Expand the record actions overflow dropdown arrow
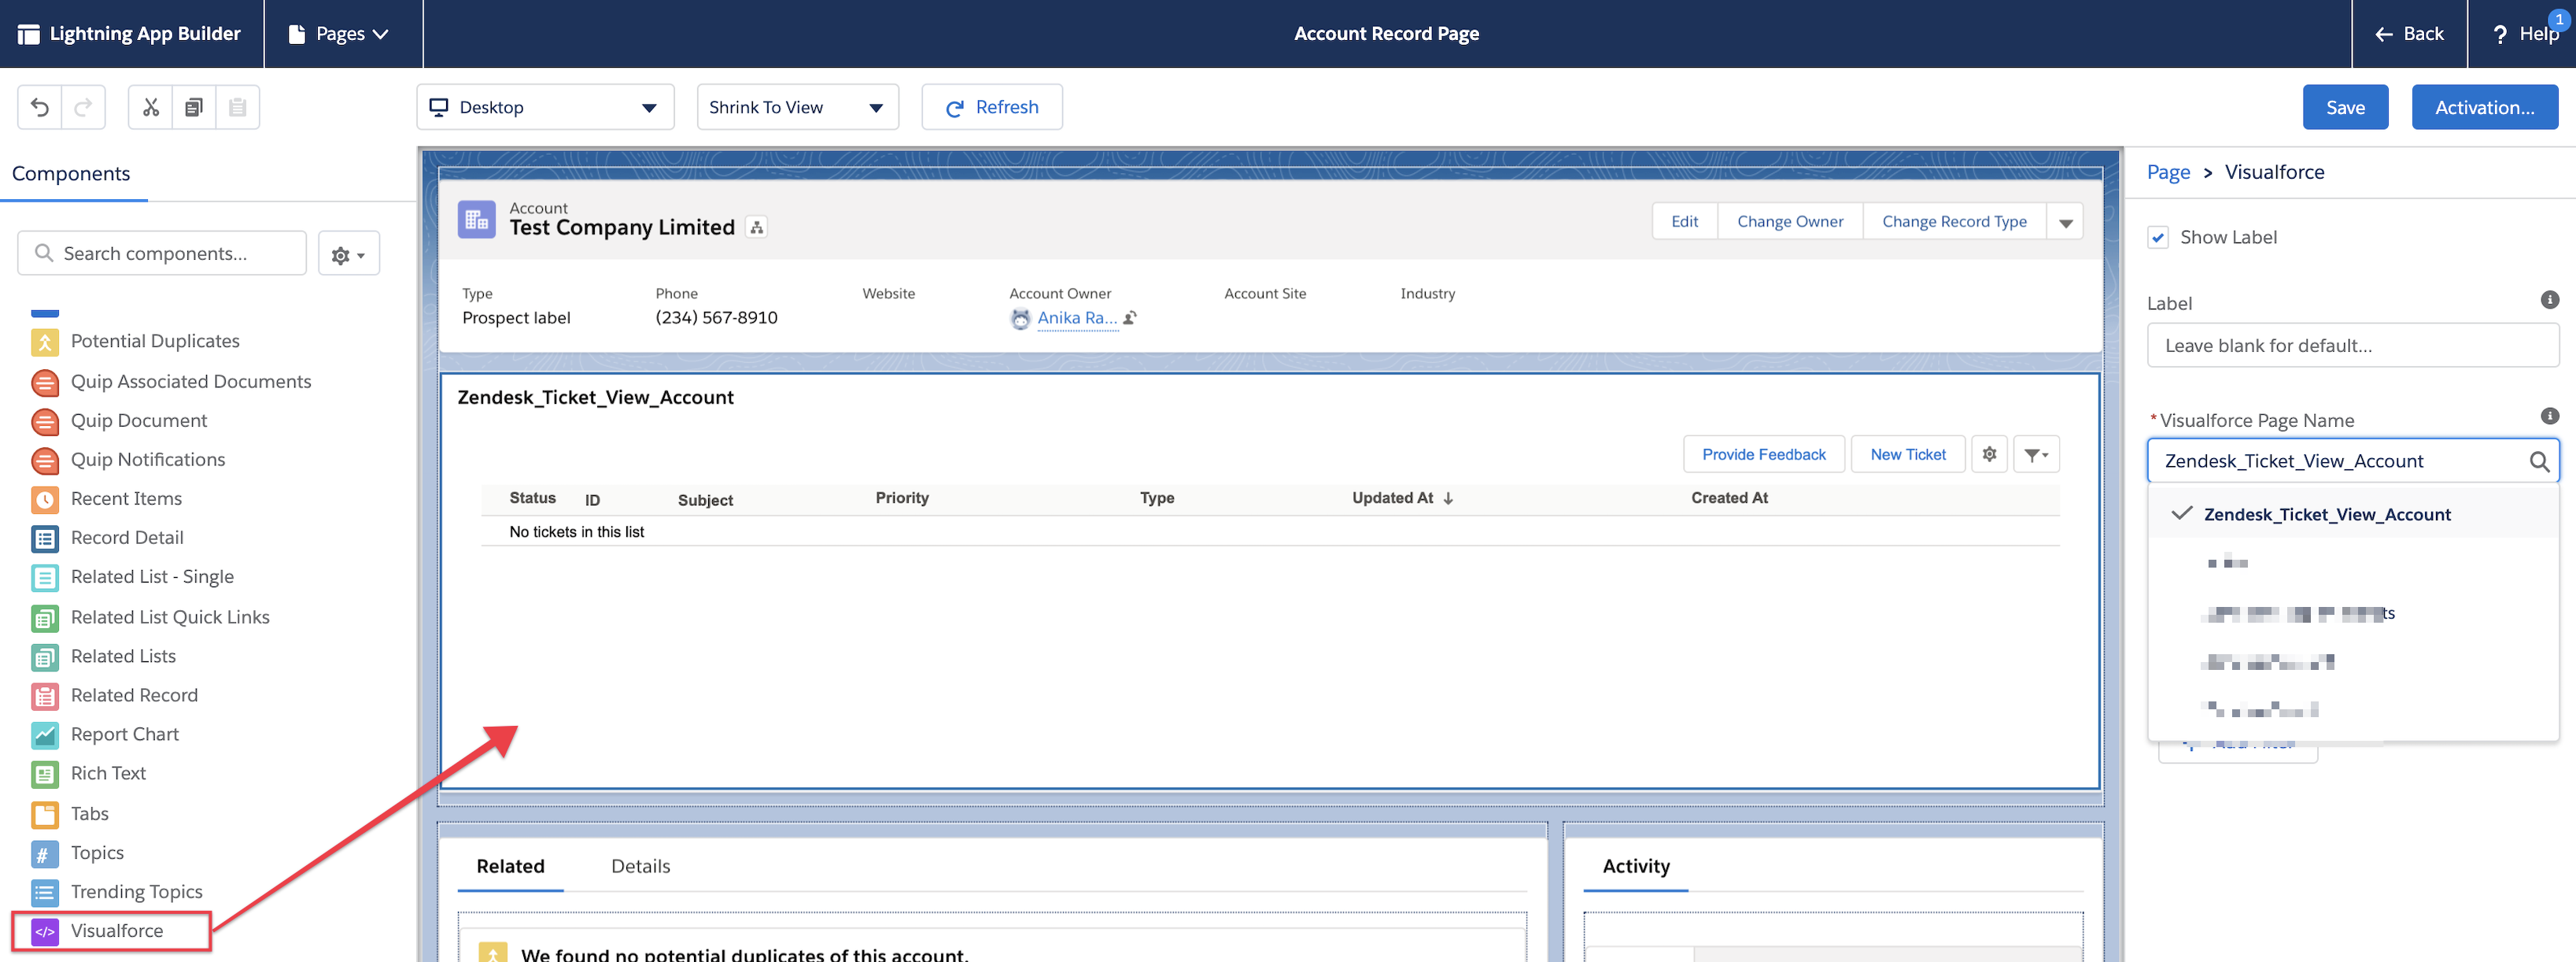 point(2065,222)
